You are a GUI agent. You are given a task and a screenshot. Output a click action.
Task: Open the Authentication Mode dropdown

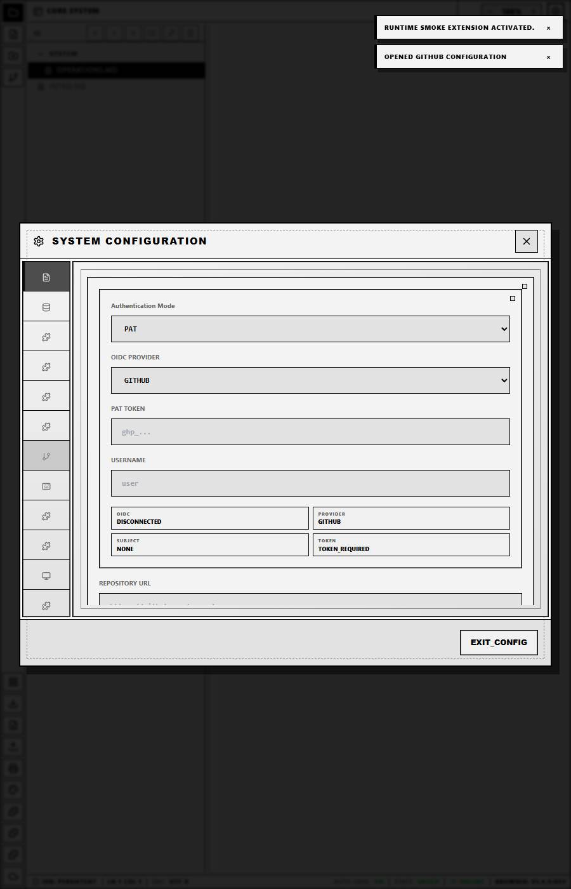point(310,329)
